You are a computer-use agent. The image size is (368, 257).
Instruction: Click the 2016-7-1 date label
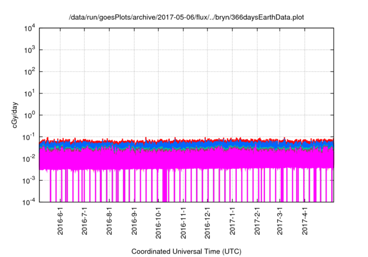tap(85, 221)
